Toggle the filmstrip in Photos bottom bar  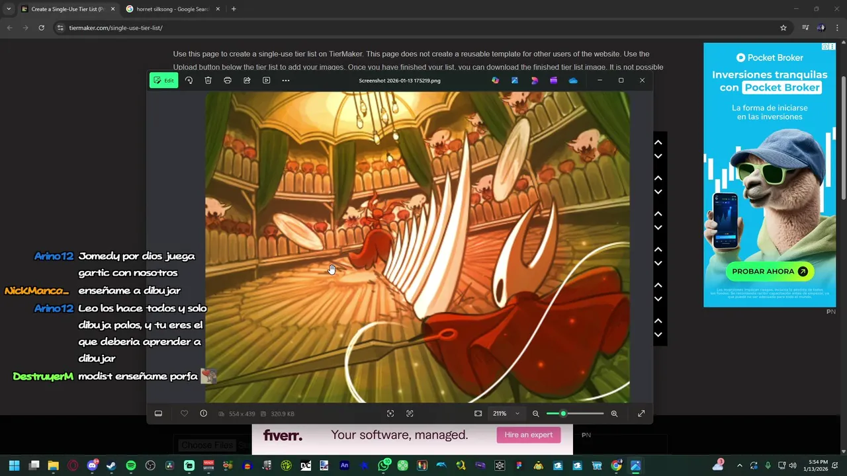158,414
